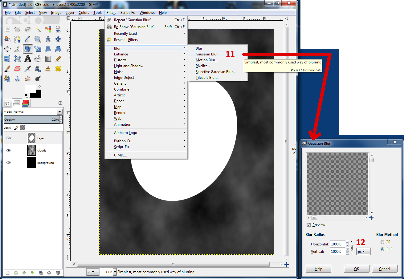
Task: Toggle visibility of the clouds layer
Action: coord(8,150)
